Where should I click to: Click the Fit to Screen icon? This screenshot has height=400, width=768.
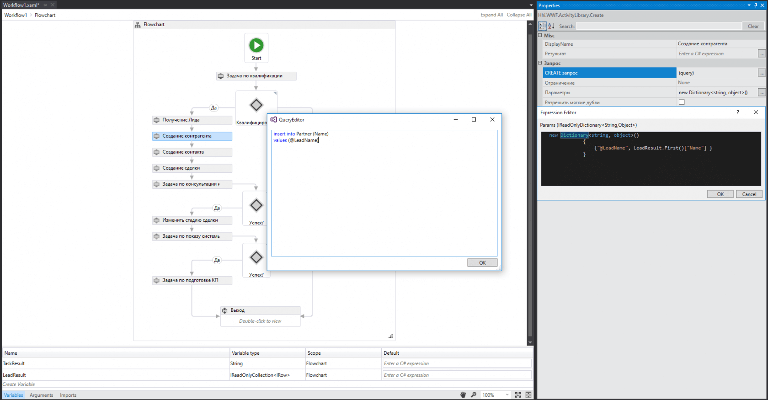click(518, 395)
